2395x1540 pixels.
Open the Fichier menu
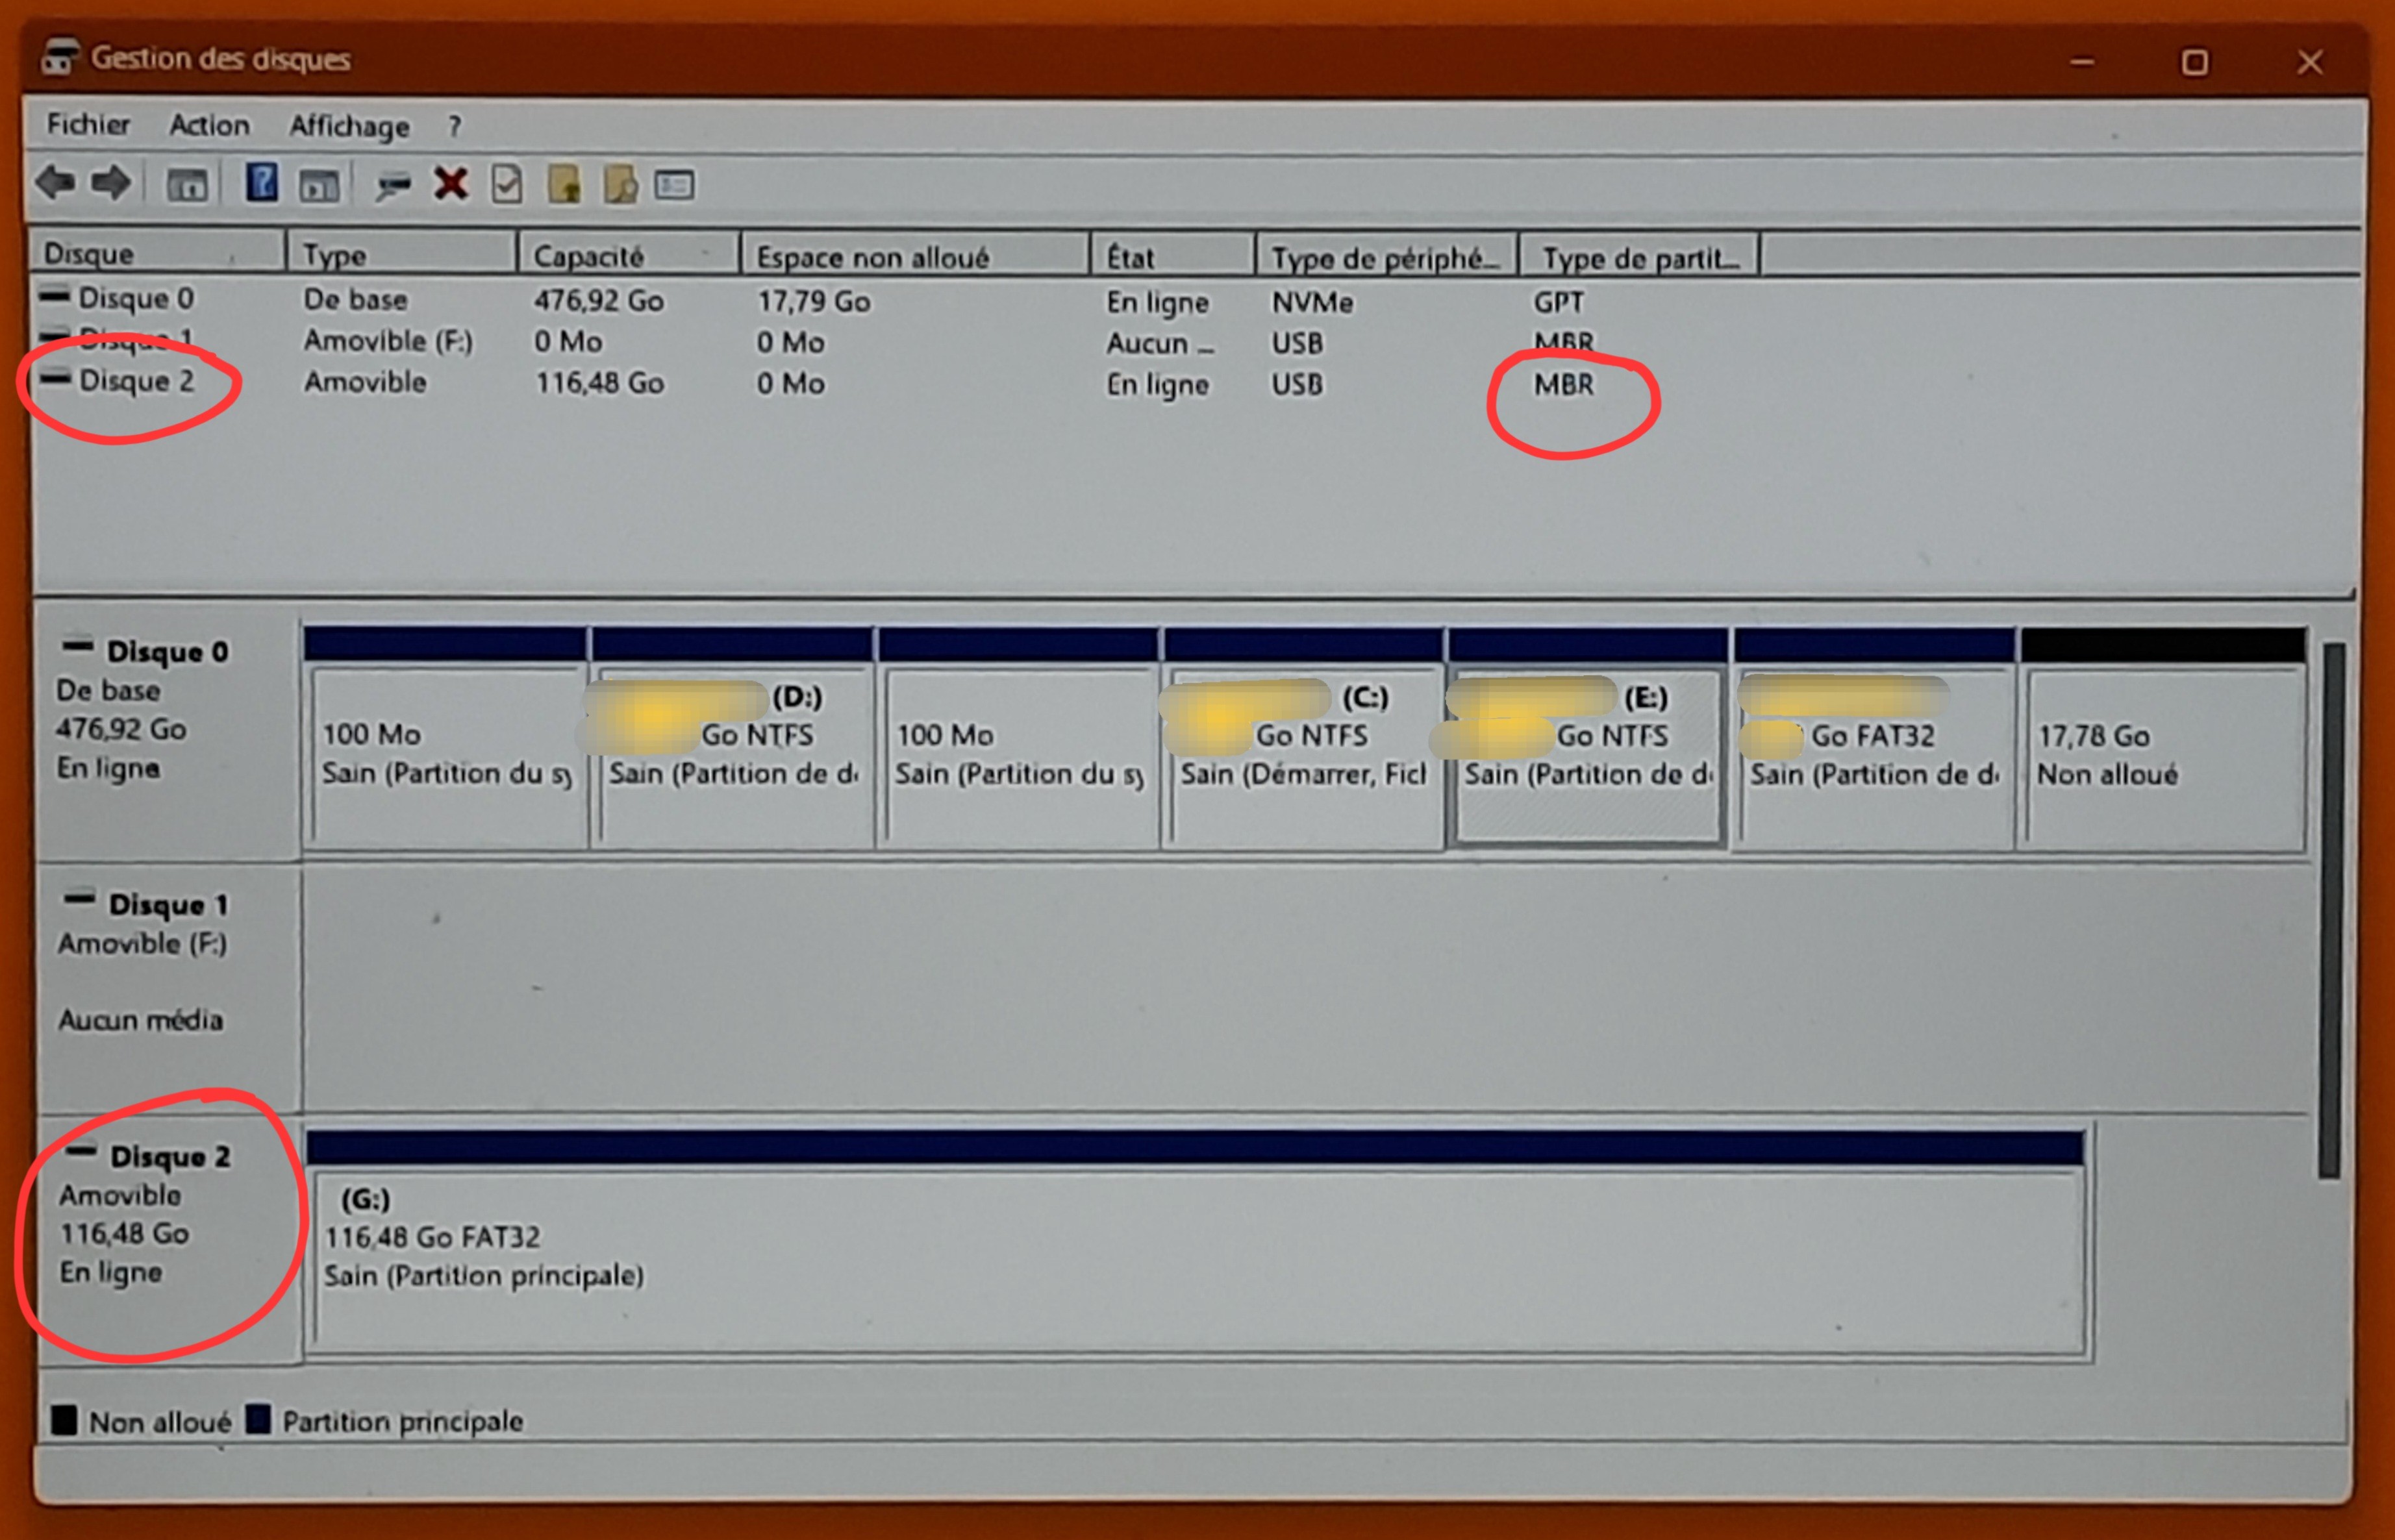click(x=88, y=125)
